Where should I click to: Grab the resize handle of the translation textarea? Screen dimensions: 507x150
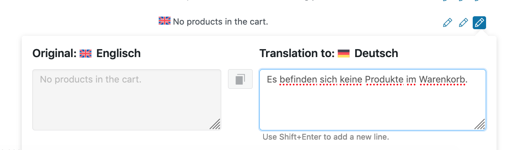click(480, 125)
